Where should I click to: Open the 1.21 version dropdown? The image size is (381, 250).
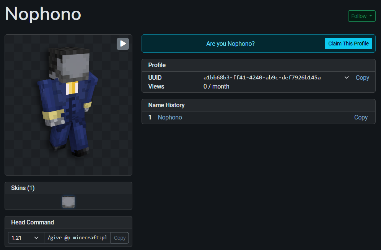26,238
